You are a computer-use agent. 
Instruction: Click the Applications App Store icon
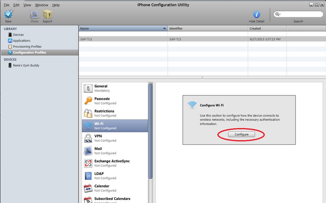[10, 41]
